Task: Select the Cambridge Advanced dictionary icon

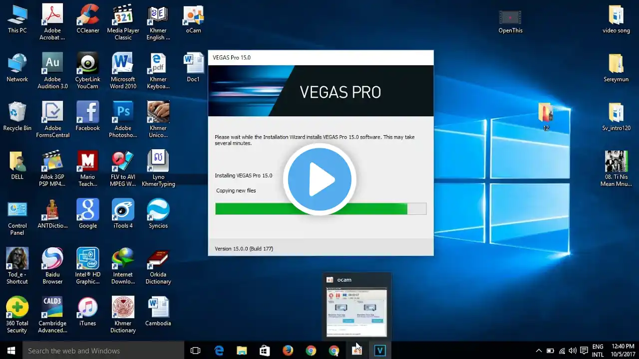Action: point(52,316)
